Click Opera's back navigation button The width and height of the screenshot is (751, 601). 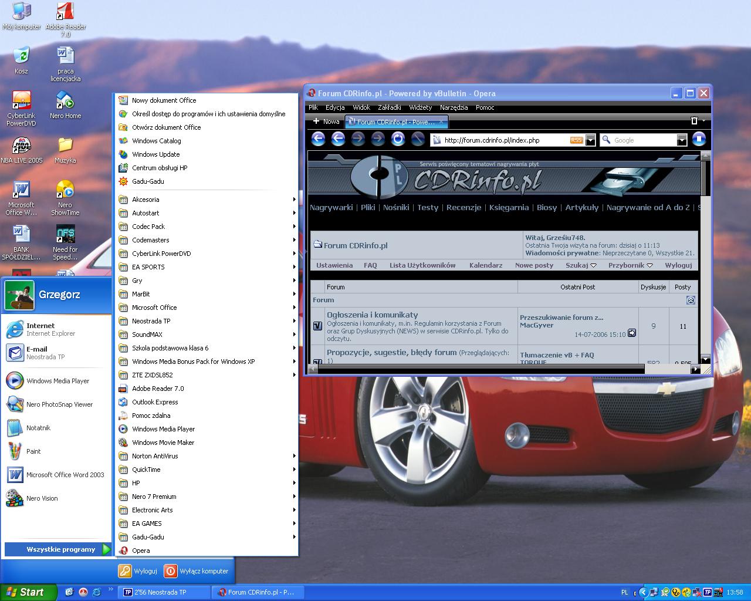click(x=318, y=139)
